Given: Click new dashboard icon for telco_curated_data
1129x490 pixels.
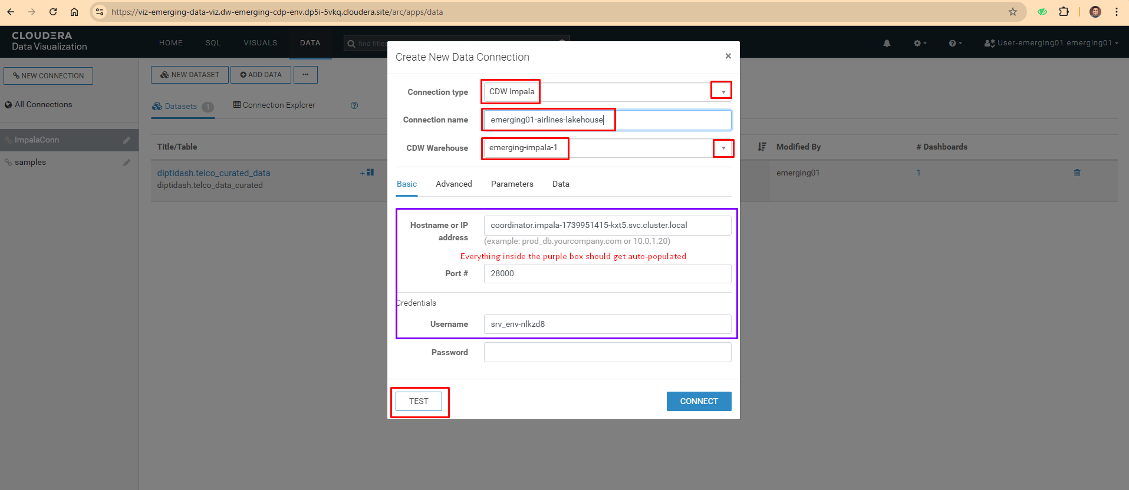Looking at the screenshot, I should [x=367, y=173].
